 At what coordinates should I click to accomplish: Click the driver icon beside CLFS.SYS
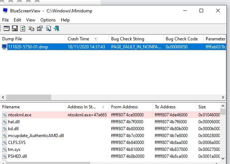click(4, 142)
